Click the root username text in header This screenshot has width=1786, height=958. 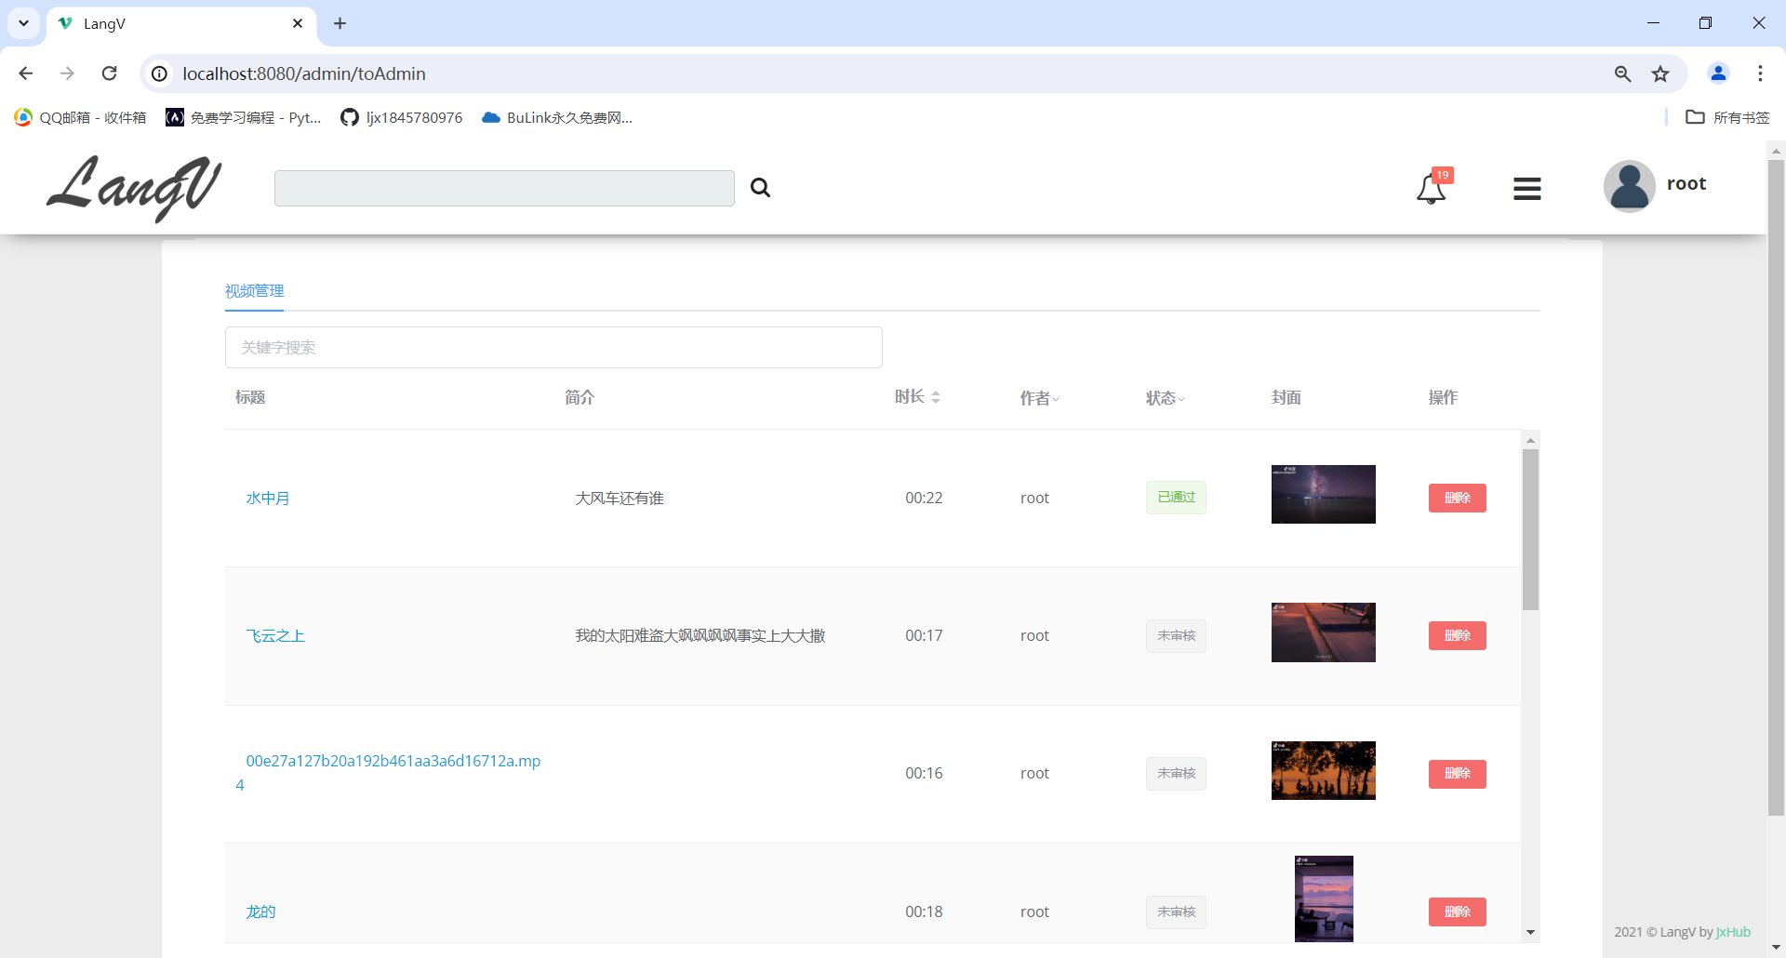pos(1686,184)
